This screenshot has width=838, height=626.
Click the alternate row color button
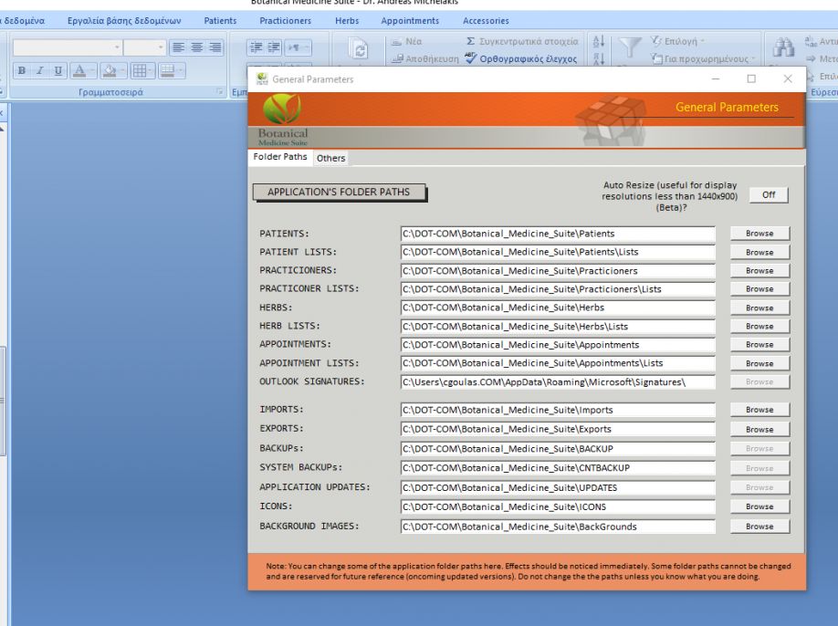pyautogui.click(x=167, y=70)
